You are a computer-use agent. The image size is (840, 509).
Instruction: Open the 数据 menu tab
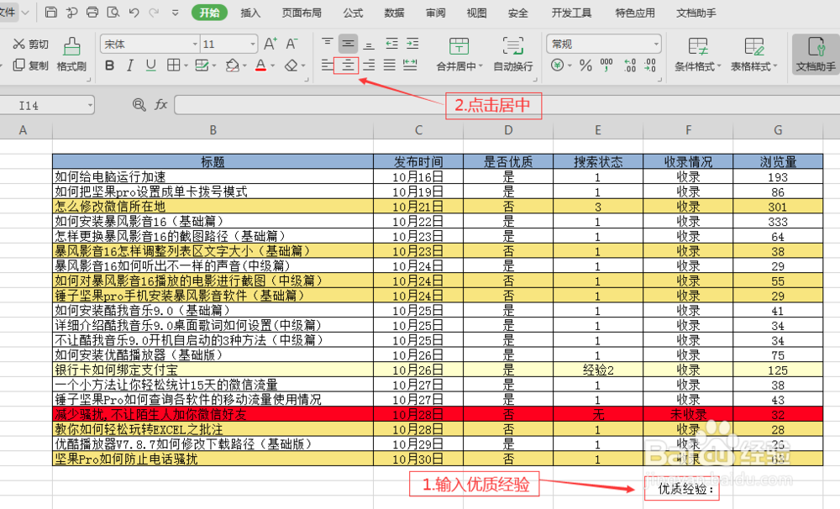pyautogui.click(x=394, y=13)
